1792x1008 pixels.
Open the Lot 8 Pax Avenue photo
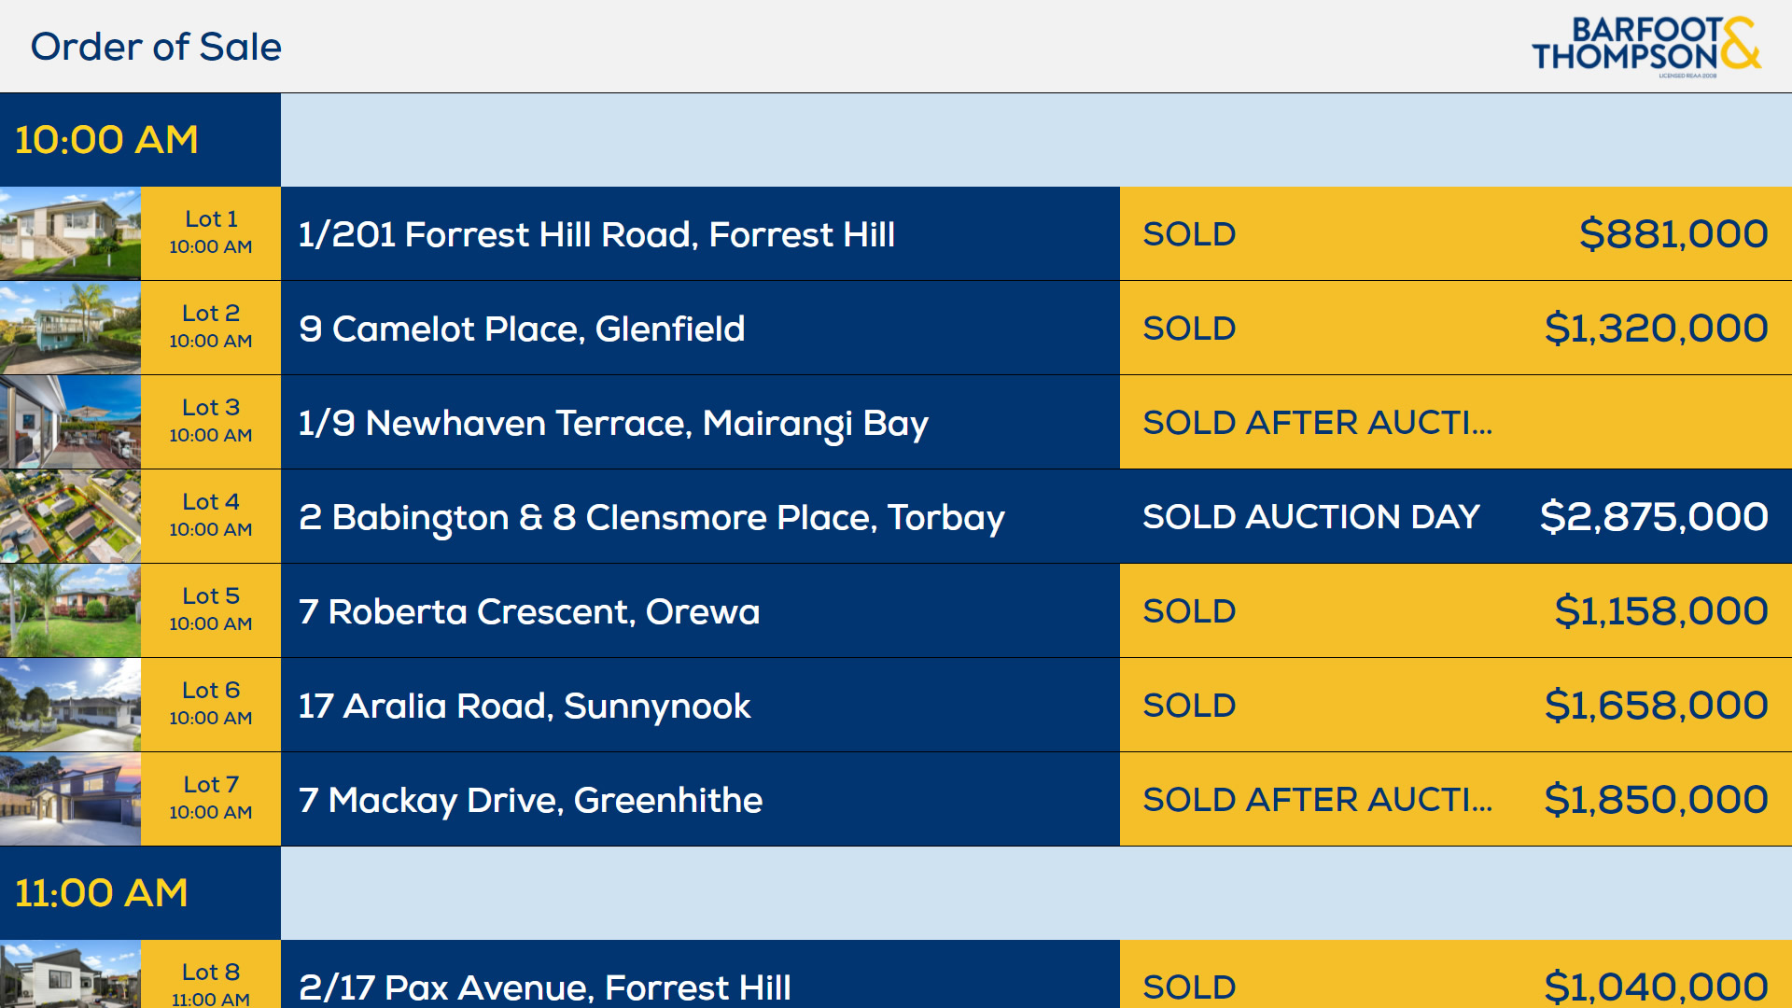pyautogui.click(x=70, y=975)
